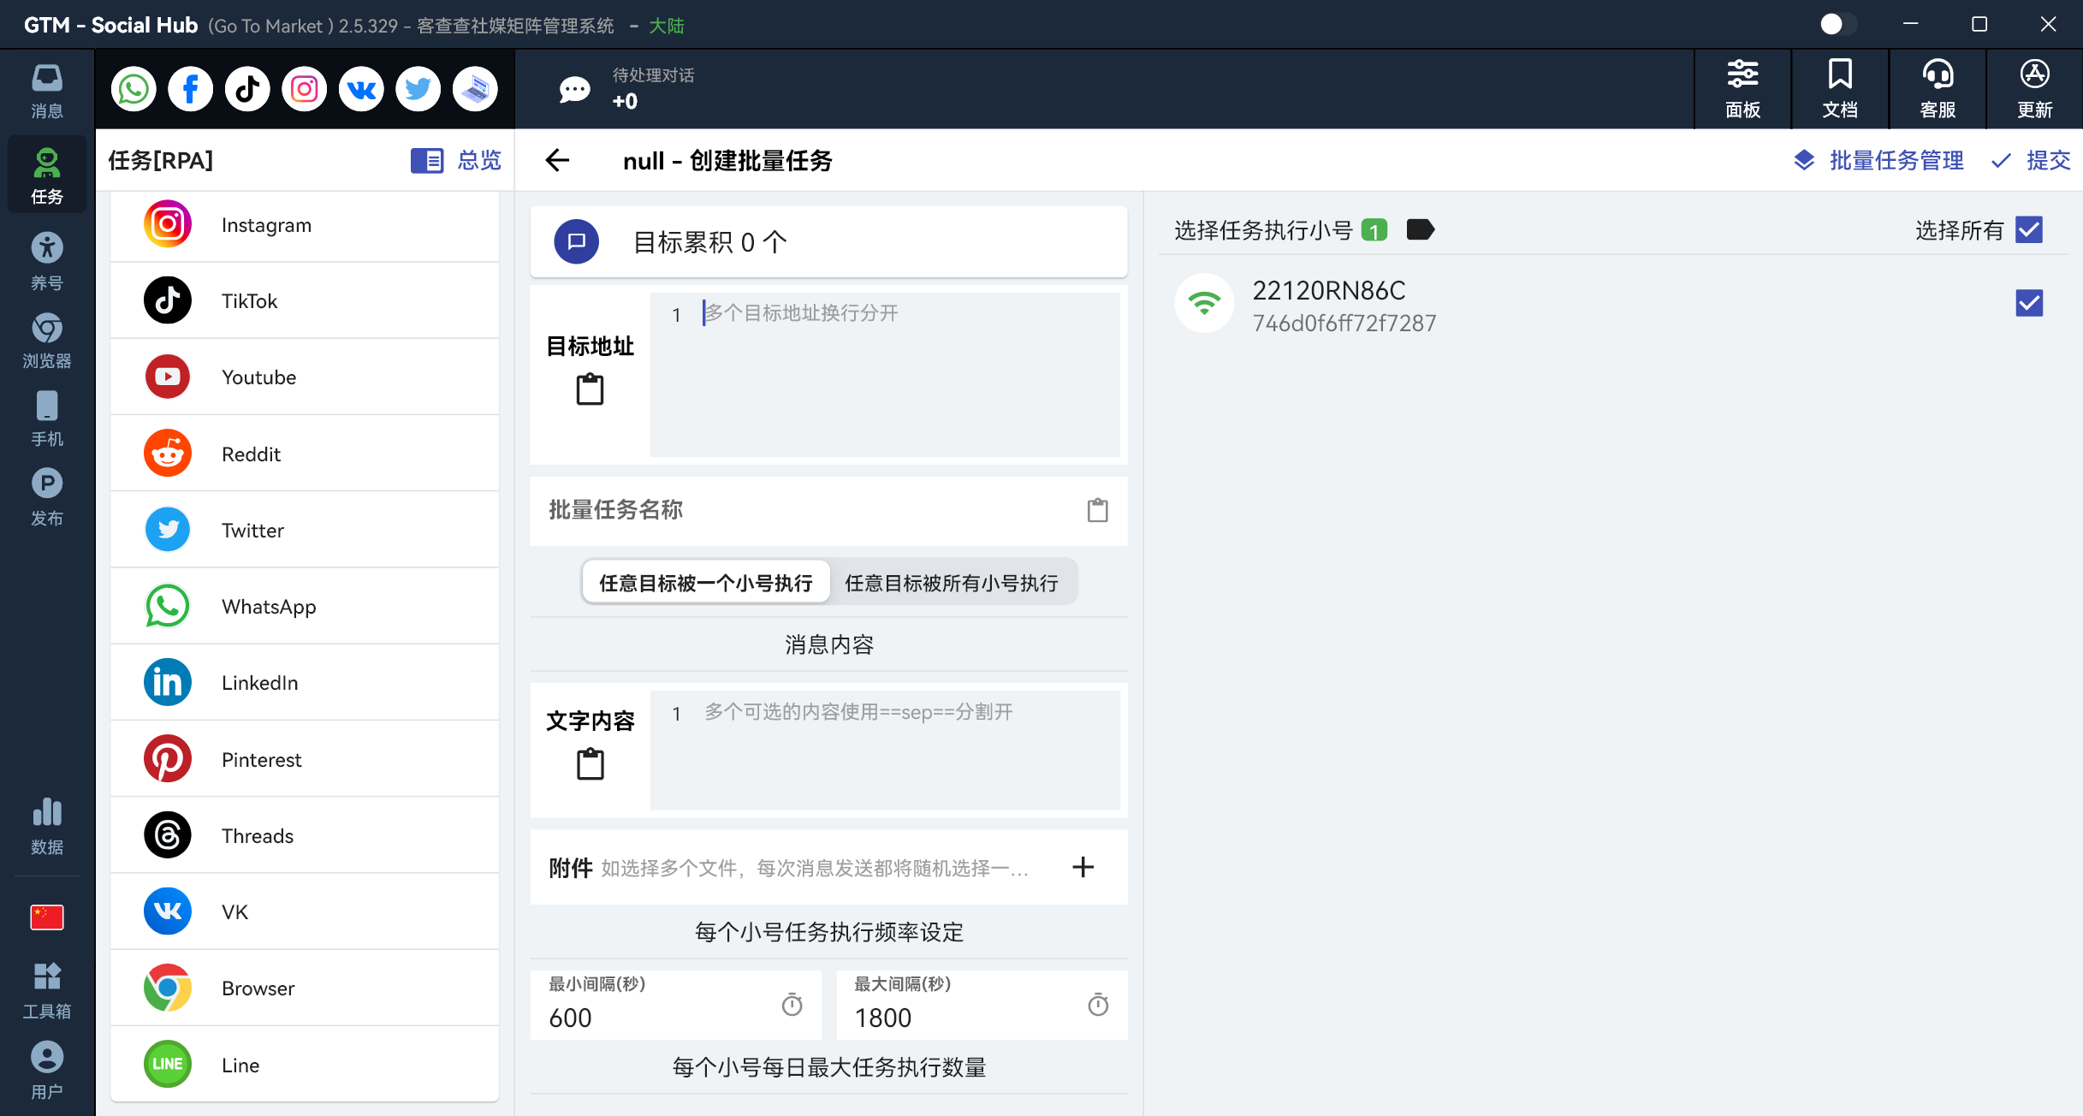Screen dimensions: 2083x1116
Task: Open the 工具箱 toolbox sidebar icon
Action: tap(47, 991)
